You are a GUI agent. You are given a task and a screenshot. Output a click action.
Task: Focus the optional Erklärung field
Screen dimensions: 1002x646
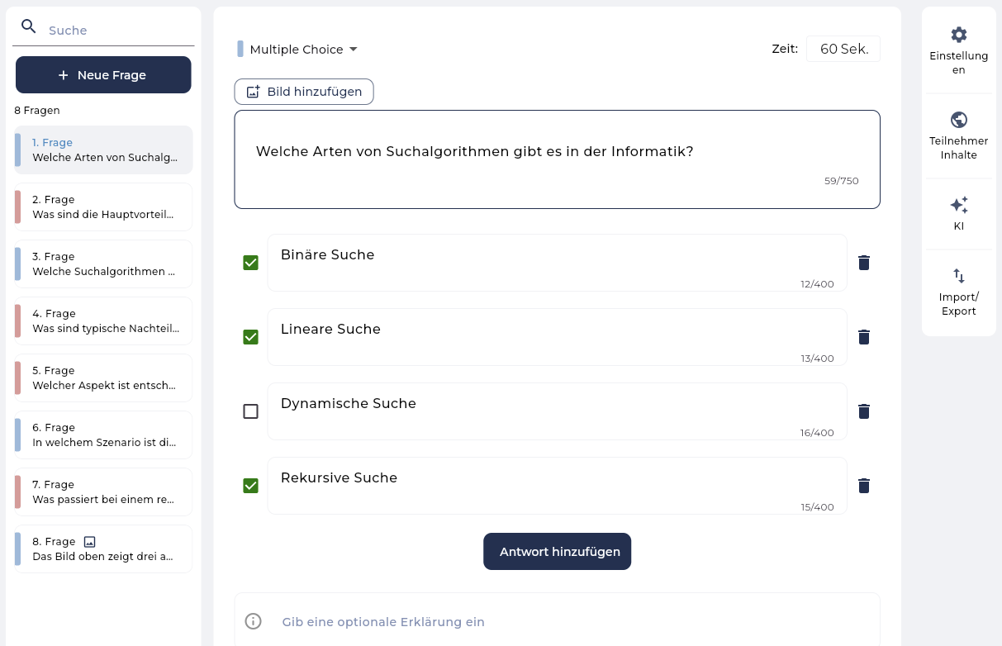(558, 621)
